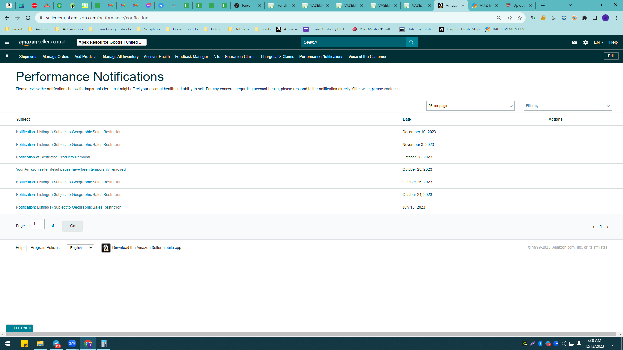Click the Edit button in navigation bar
623x350 pixels.
(x=611, y=56)
